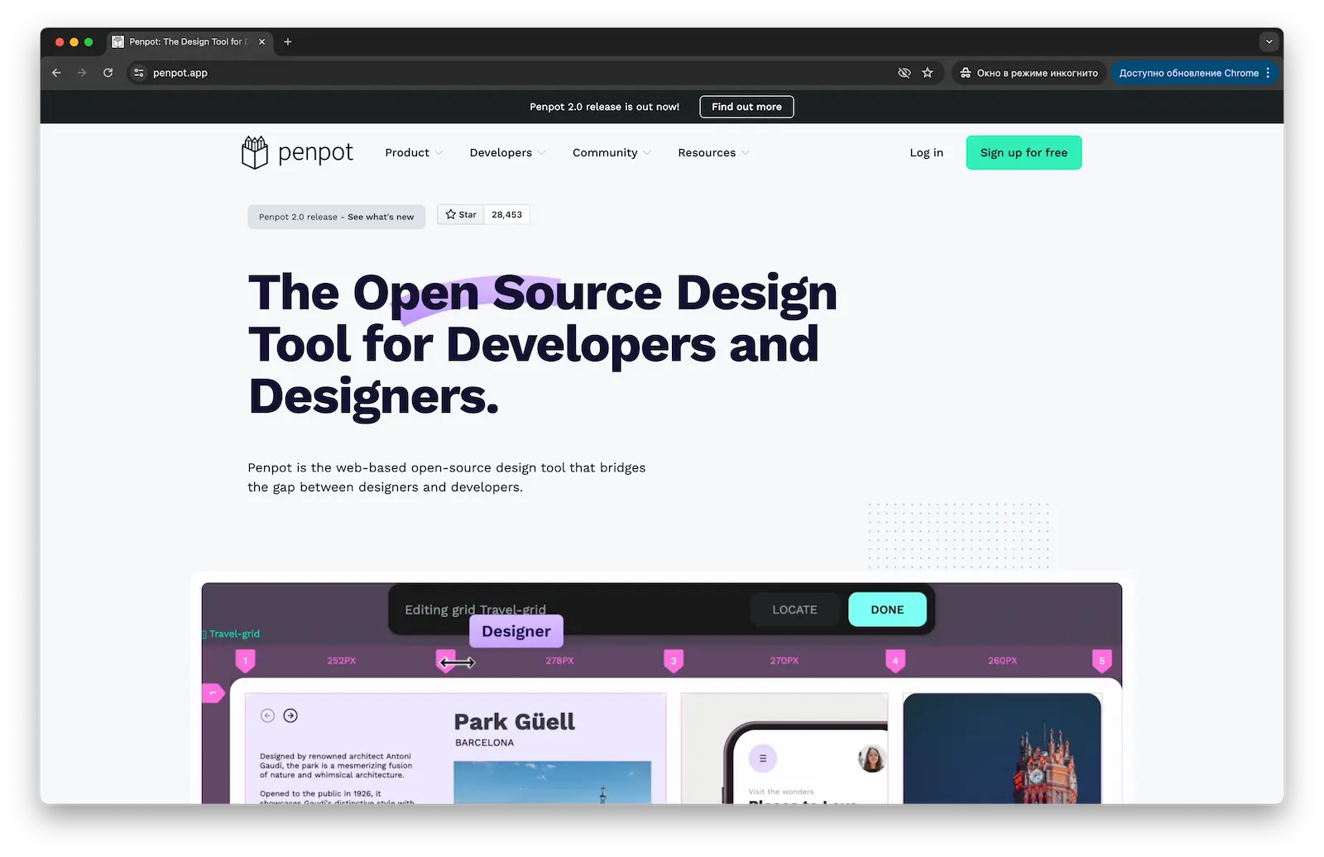Image resolution: width=1324 pixels, height=857 pixels.
Task: Click grid column marker 4
Action: point(895,661)
